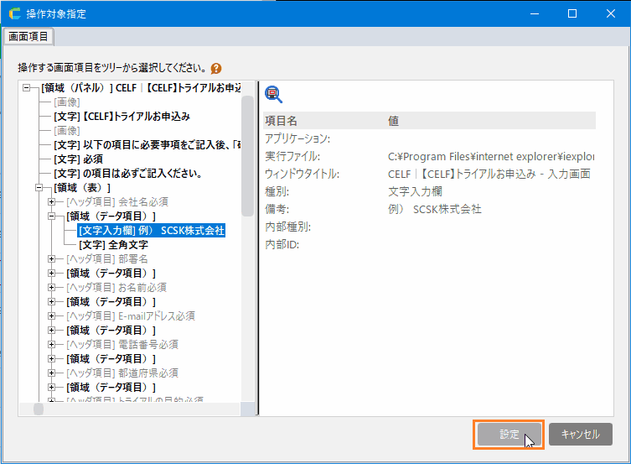Select the [文字] 必須 tree item
Image resolution: width=631 pixels, height=464 pixels.
[x=78, y=159]
